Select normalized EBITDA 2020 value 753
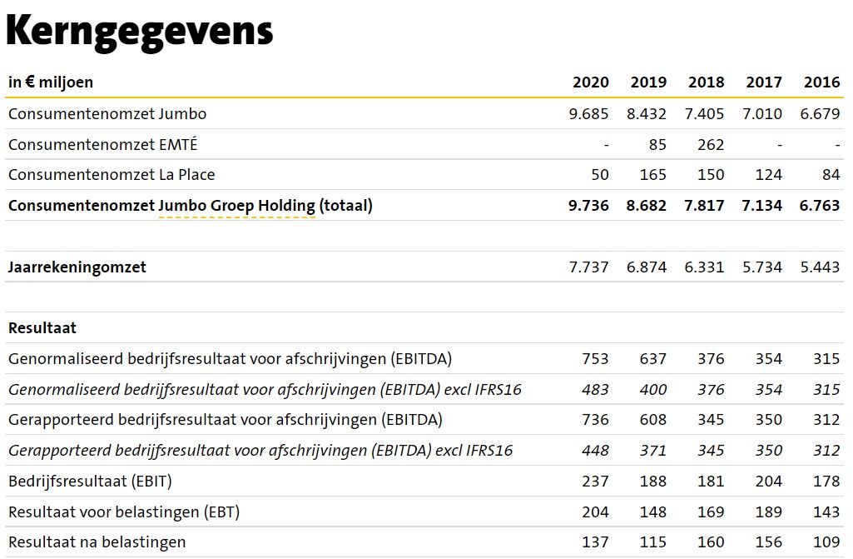Screen dimensions: 853x559 tap(595, 359)
